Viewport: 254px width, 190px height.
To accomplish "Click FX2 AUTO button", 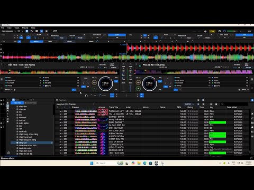I will click(244, 35).
